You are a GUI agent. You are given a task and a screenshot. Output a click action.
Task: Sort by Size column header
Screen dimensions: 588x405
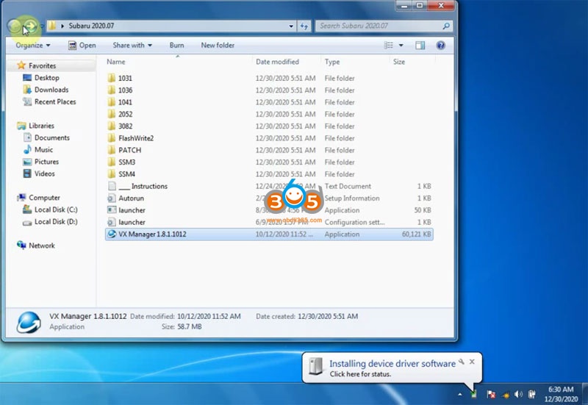pyautogui.click(x=399, y=62)
